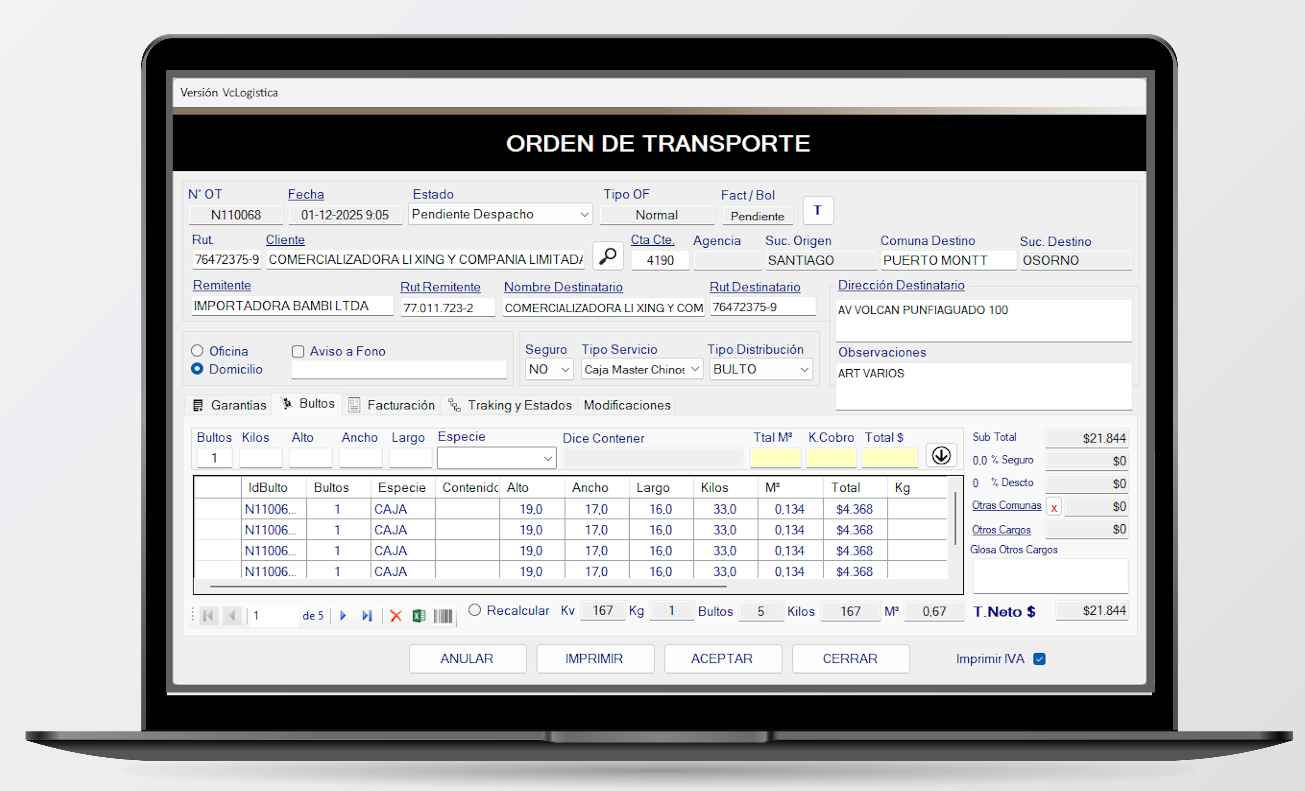This screenshot has height=791, width=1305.
Task: Click the Dirección Destinatario link label
Action: click(901, 285)
